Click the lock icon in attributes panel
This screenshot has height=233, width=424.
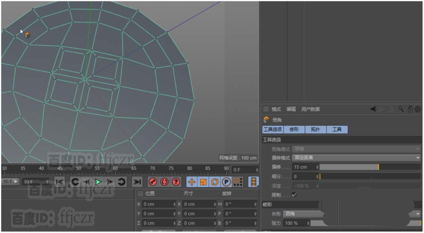click(410, 109)
